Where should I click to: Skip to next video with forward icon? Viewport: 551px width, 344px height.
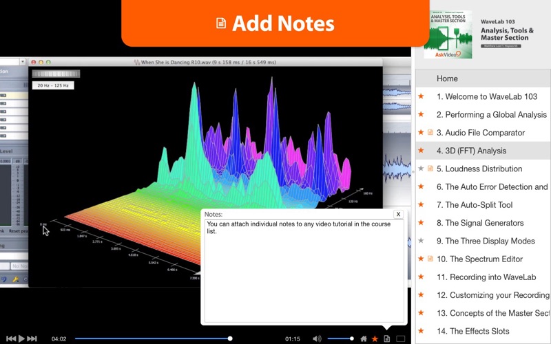[x=32, y=338]
